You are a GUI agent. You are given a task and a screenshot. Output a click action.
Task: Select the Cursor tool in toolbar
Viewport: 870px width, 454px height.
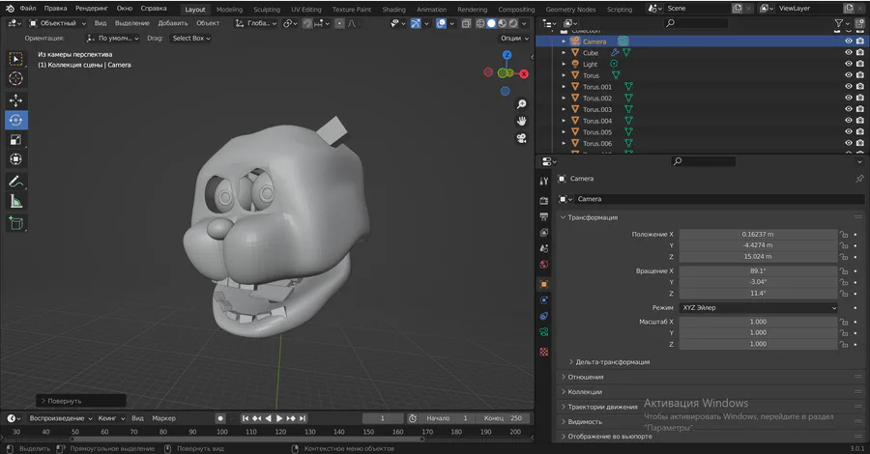pyautogui.click(x=16, y=78)
